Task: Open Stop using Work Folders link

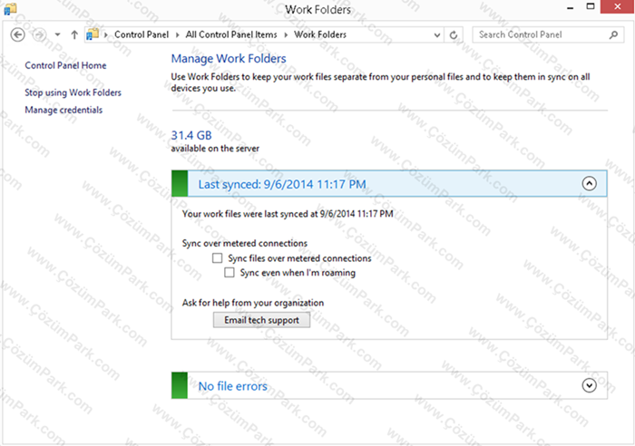Action: pyautogui.click(x=73, y=92)
